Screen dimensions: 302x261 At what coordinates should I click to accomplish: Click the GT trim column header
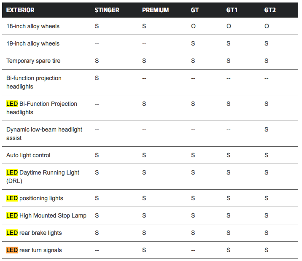pyautogui.click(x=195, y=10)
